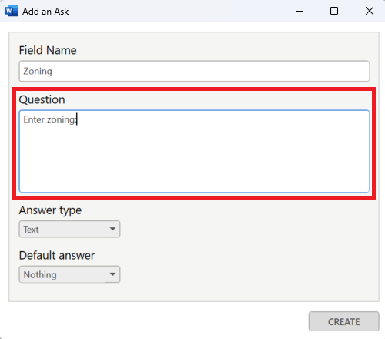Select the Field Name label
The height and width of the screenshot is (339, 385).
click(x=48, y=50)
